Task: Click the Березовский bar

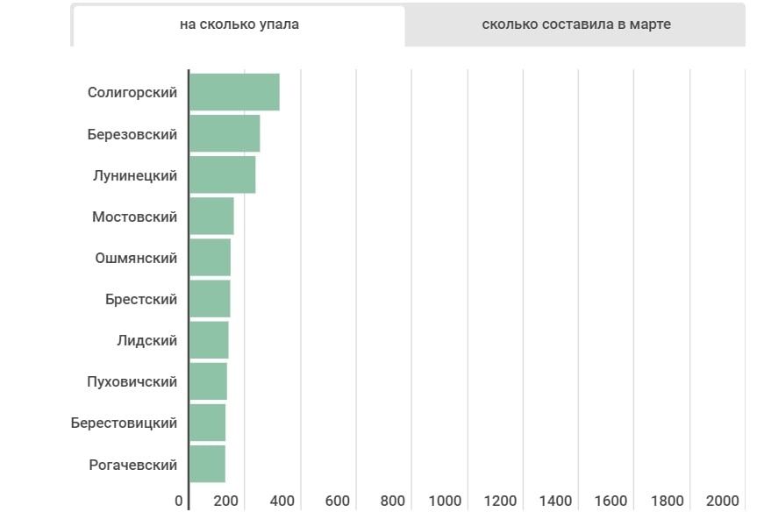Action: coord(225,133)
